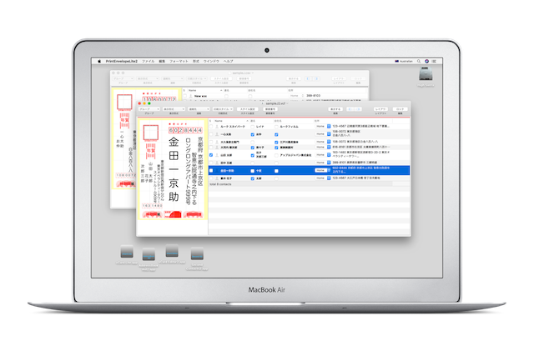
Task: Click person icon in the 一心太助 row
Action: click(x=217, y=134)
